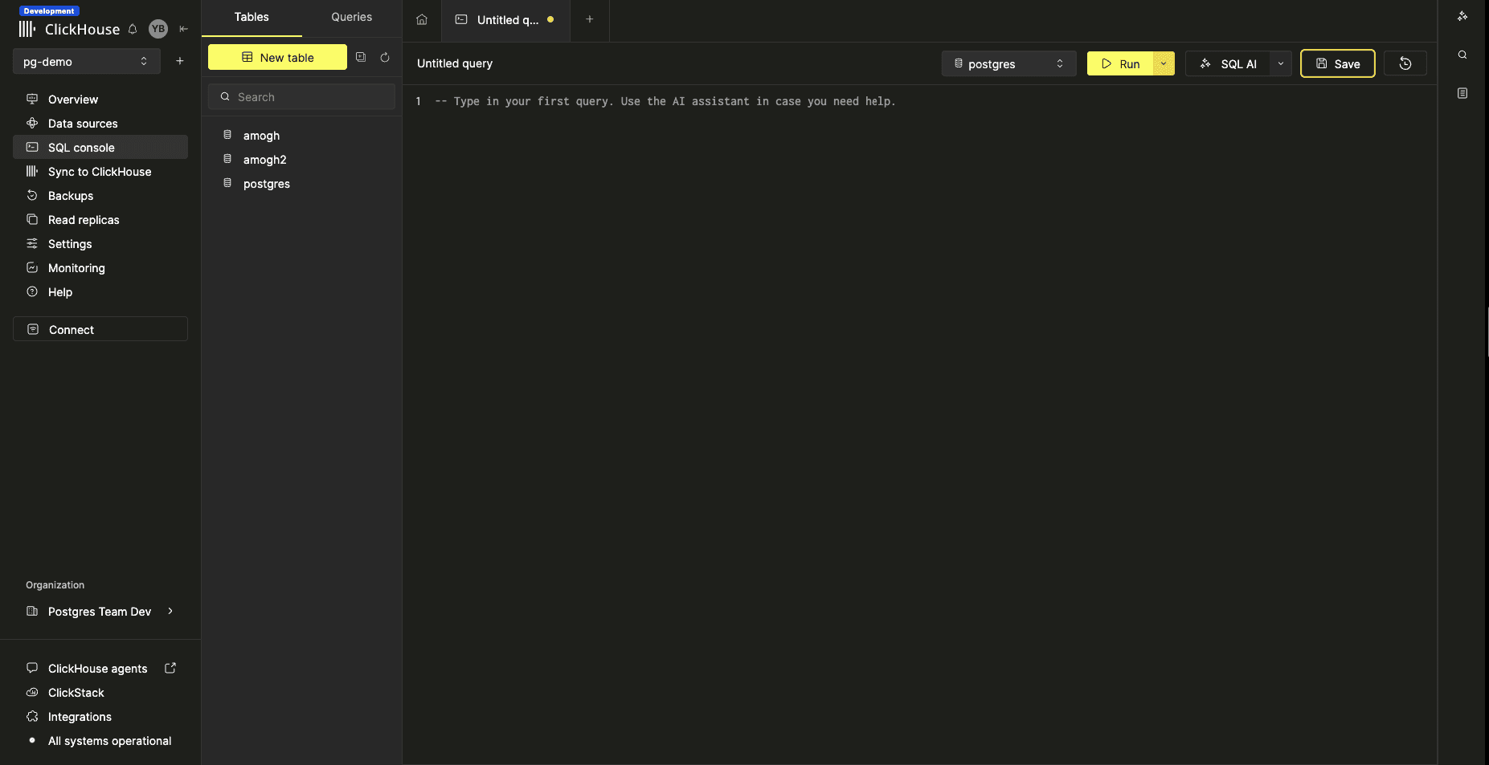The image size is (1489, 765).
Task: Click the Integrations puzzle icon
Action: click(32, 716)
